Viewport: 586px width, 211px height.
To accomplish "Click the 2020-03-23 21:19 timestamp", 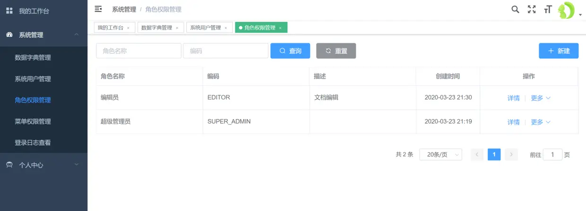I will pos(448,122).
